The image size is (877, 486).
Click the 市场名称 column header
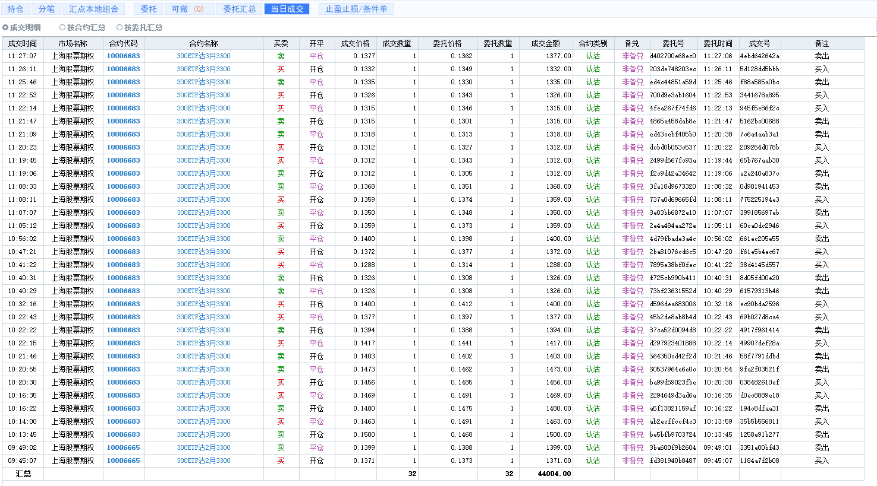(73, 43)
